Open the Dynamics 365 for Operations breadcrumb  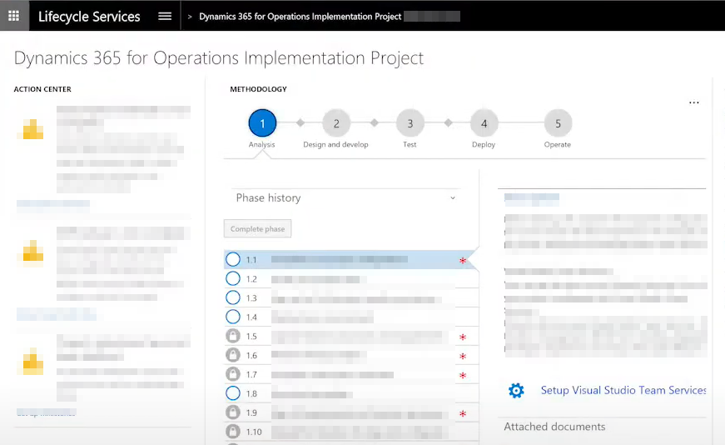click(300, 17)
